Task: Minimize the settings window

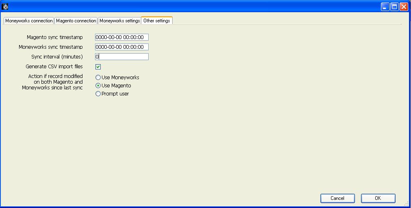Action: (385, 6)
